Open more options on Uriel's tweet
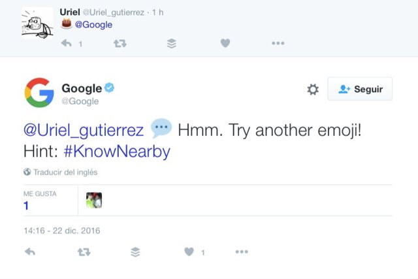Screen dimensions: 418x279 pos(278,43)
